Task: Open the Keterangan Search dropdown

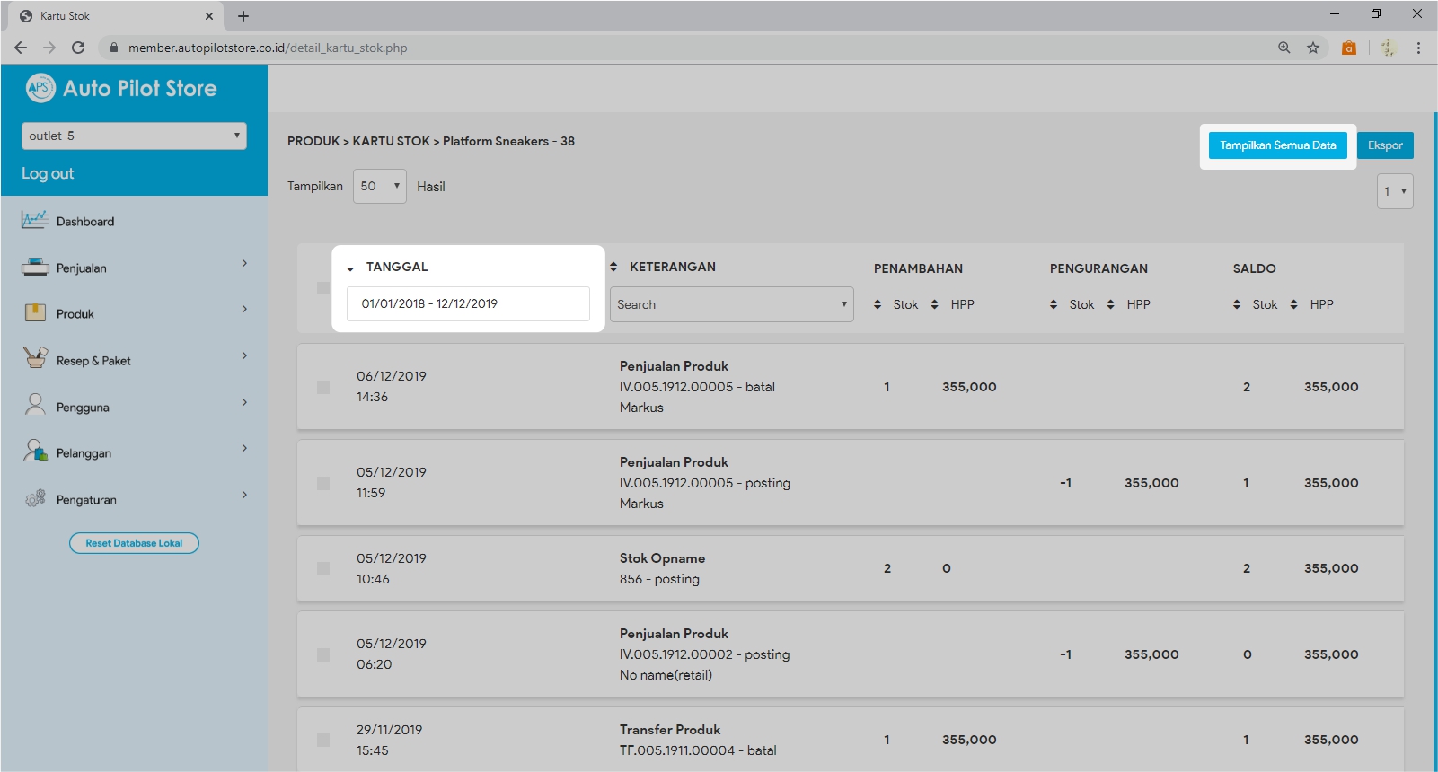Action: (x=731, y=304)
